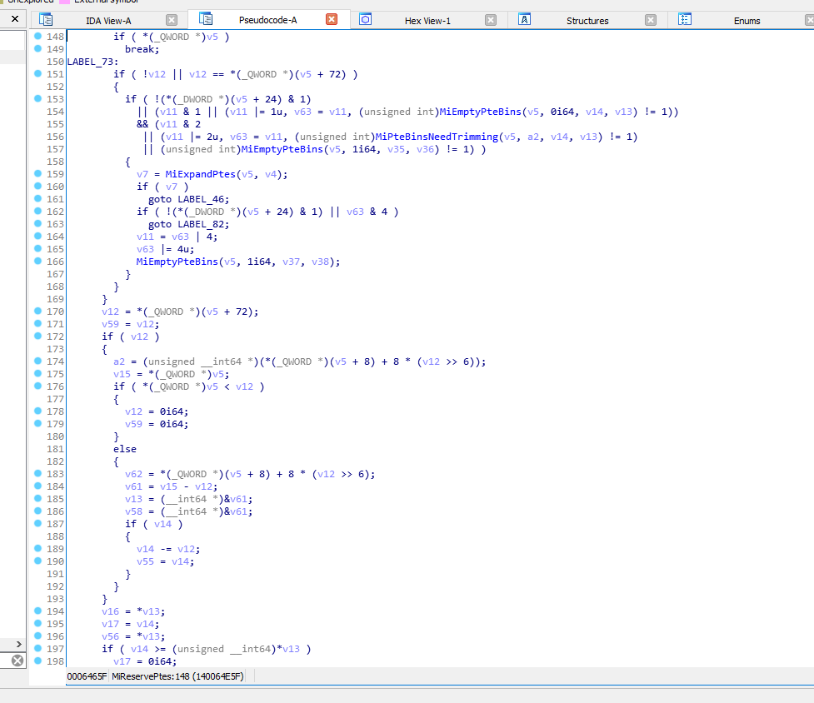
Task: Toggle breakpoint dot on line 159
Action: 37,174
